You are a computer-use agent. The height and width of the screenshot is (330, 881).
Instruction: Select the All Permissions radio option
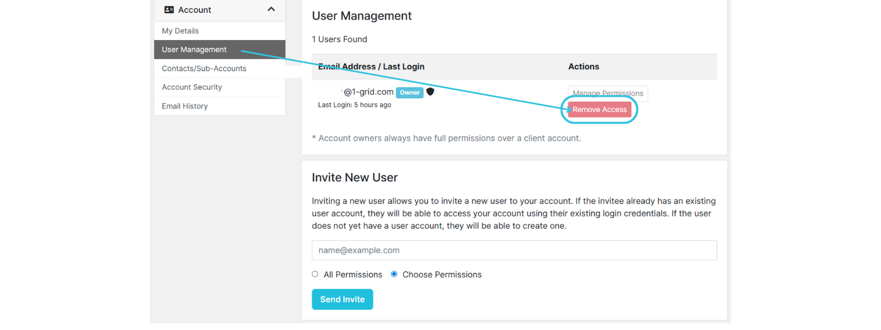point(315,274)
